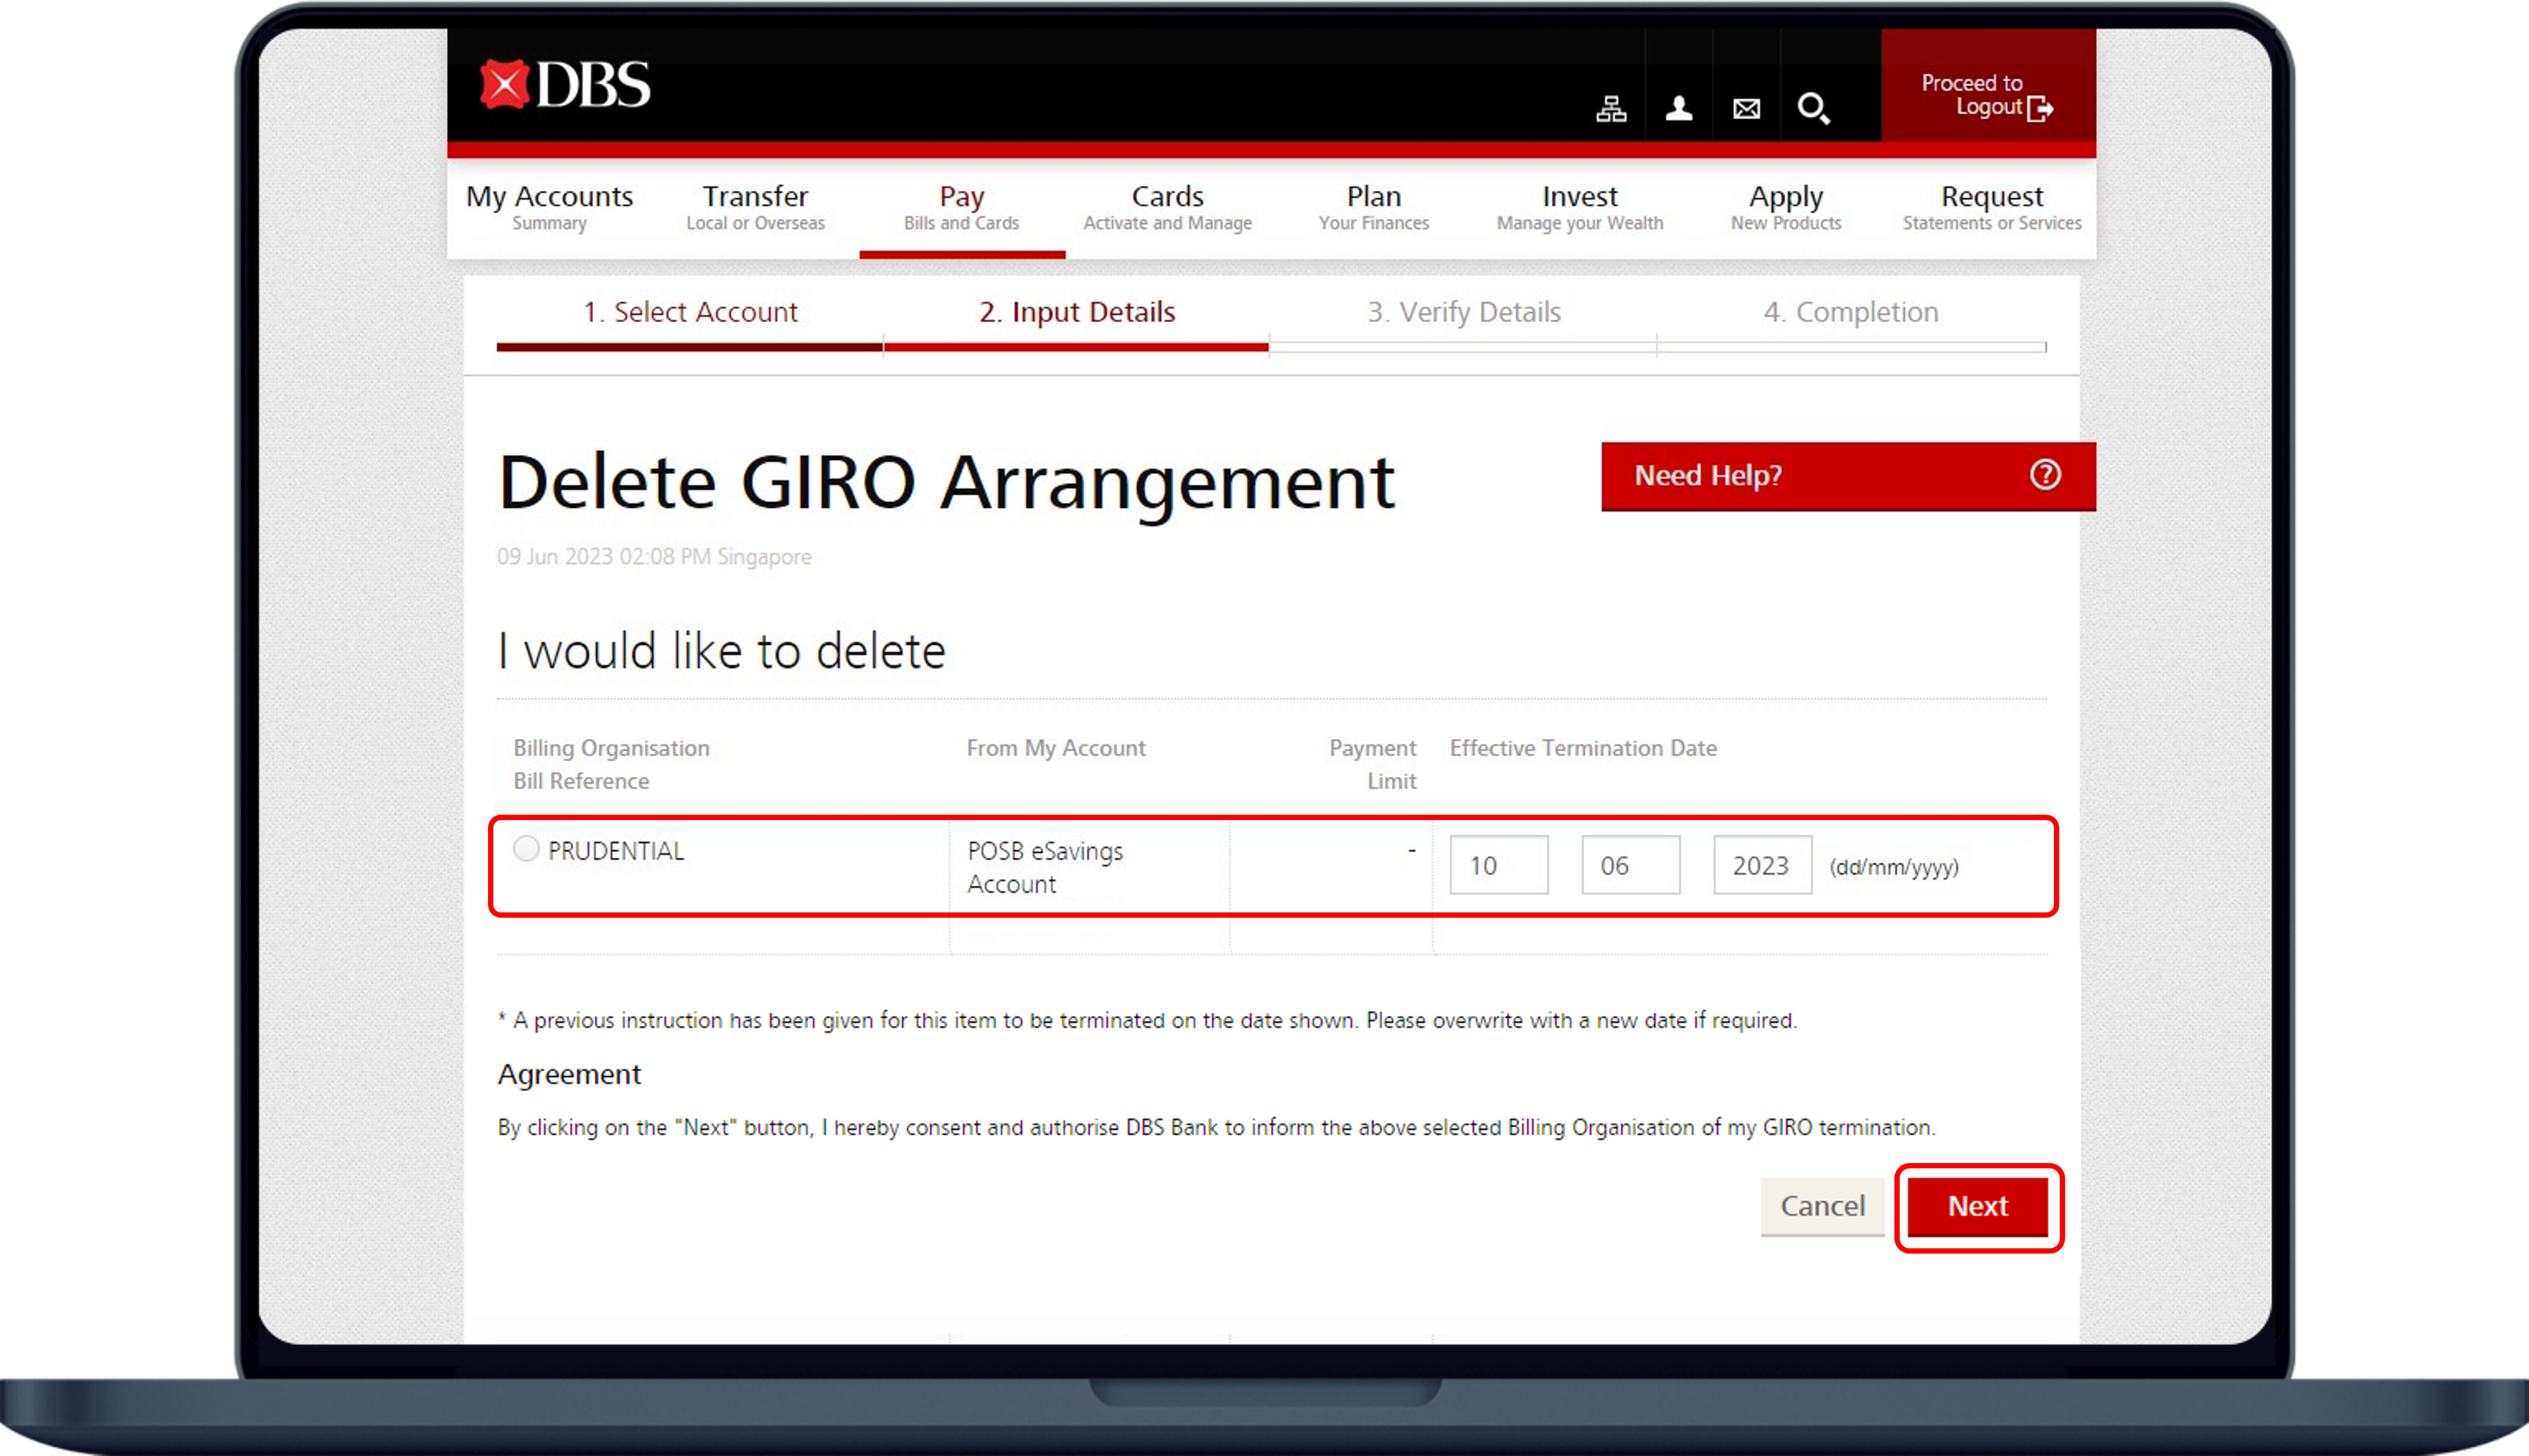Open the Apply New Products menu

(1785, 208)
